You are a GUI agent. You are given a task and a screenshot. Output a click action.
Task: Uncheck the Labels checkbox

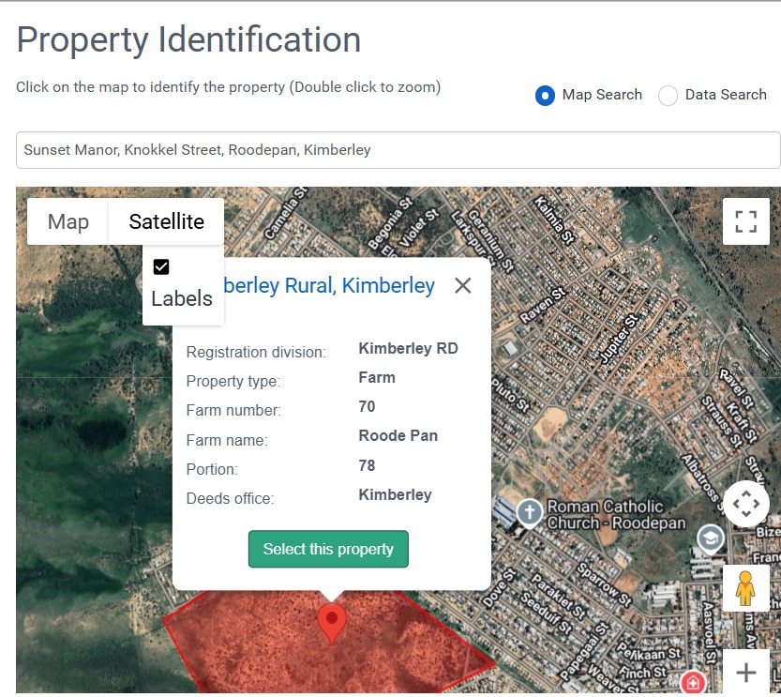[161, 267]
